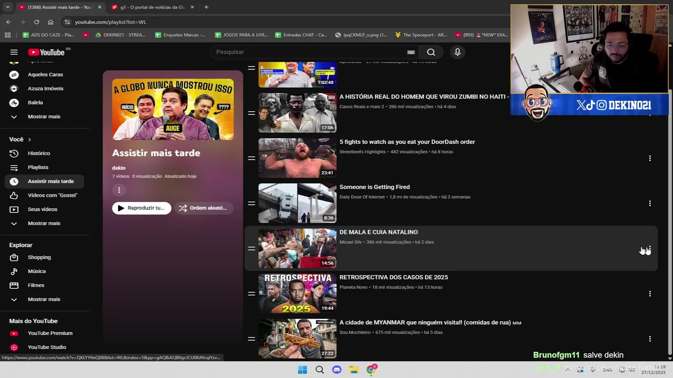Open options menu for MYANMAR video
The height and width of the screenshot is (378, 673).
click(650, 339)
